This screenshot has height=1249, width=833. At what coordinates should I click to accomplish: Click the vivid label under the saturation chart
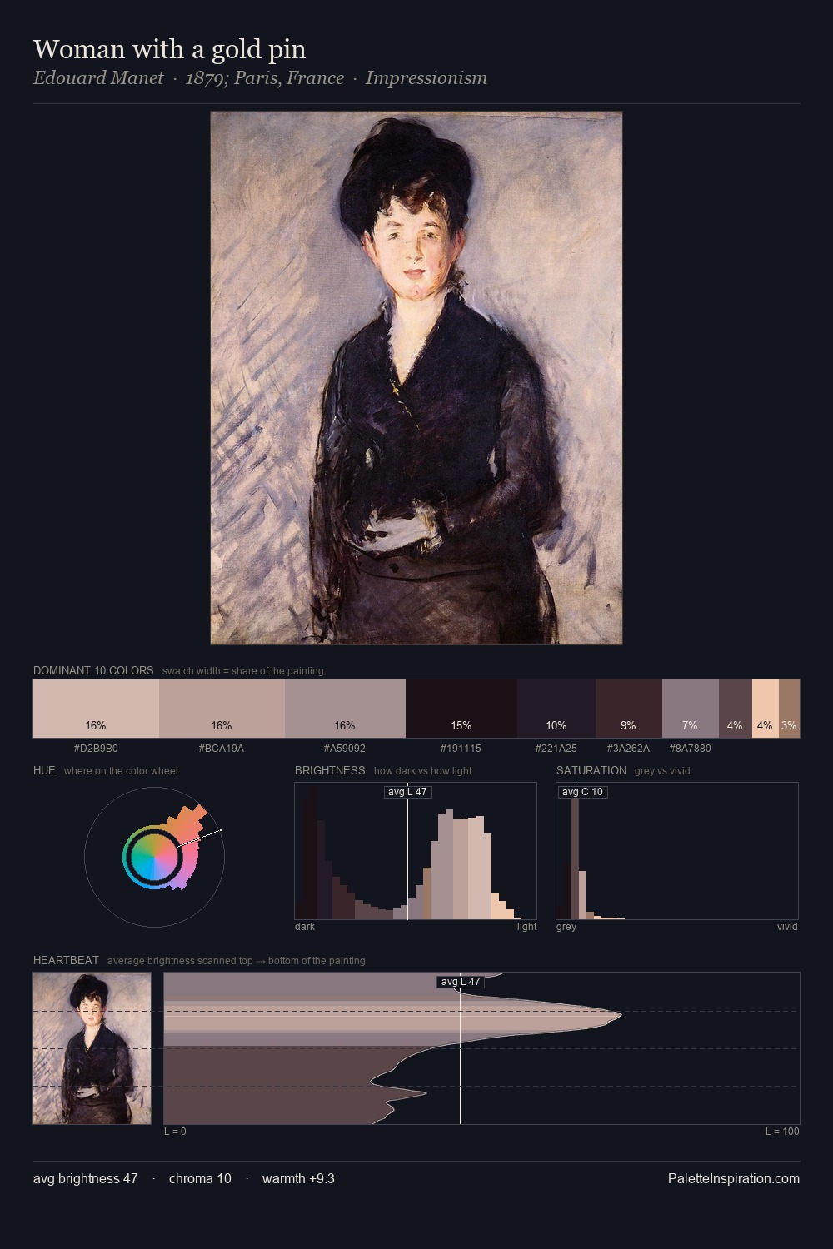click(x=787, y=927)
